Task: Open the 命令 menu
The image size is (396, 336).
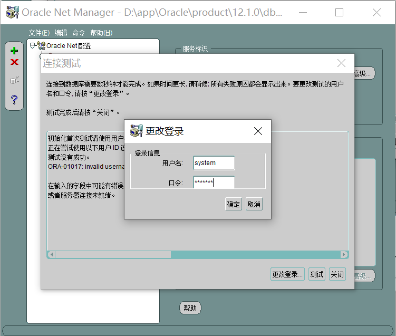Action: click(x=79, y=33)
